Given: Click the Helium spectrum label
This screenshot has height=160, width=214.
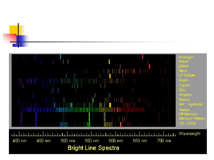Looking at the screenshot, I should click(x=183, y=62).
